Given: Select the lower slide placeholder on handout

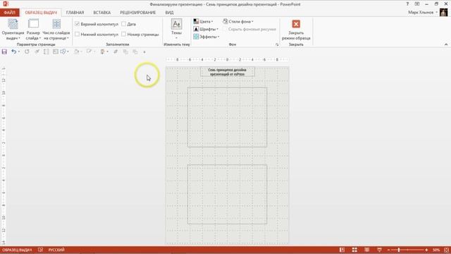Looking at the screenshot, I should [227, 195].
